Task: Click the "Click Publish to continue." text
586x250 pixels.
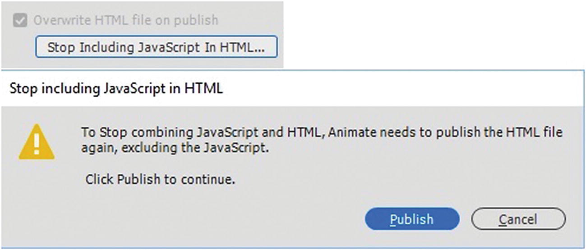Action: tap(161, 180)
